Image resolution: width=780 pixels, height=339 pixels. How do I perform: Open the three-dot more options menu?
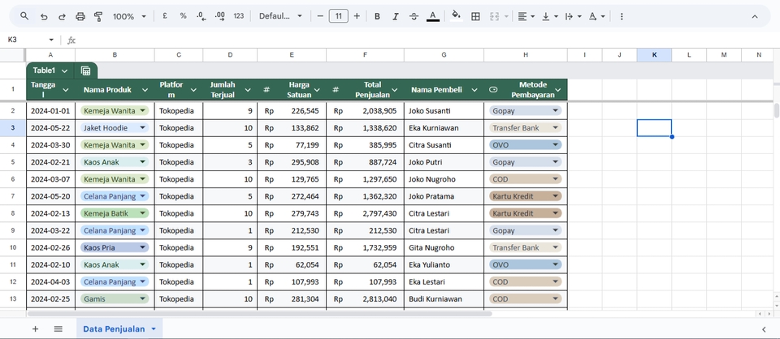[x=622, y=16]
